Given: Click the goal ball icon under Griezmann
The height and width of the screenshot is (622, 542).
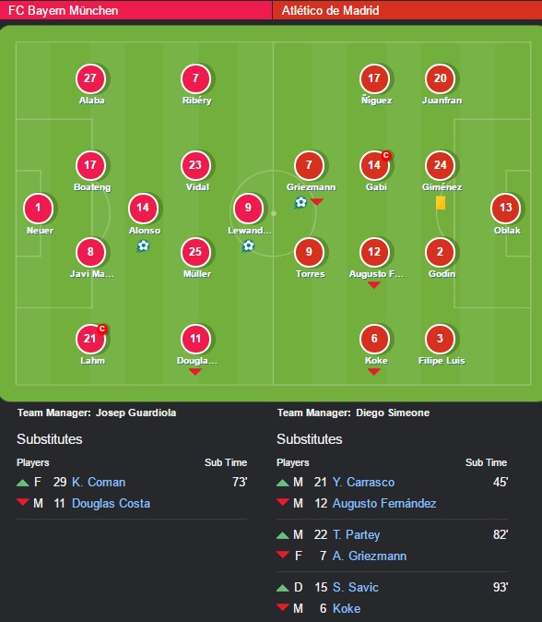Looking at the screenshot, I should coord(300,203).
